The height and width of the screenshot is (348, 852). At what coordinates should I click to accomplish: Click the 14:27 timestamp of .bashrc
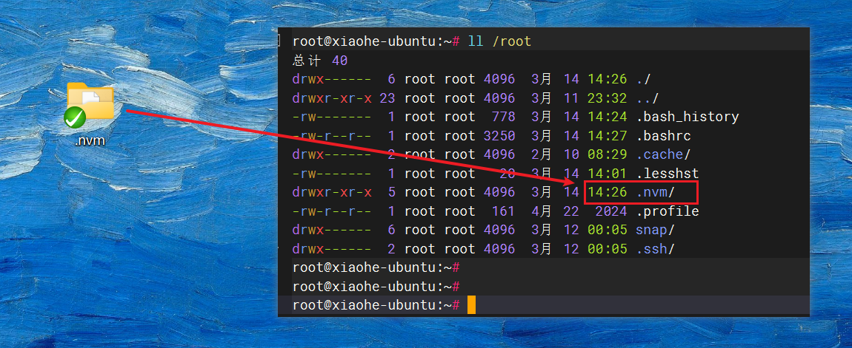pyautogui.click(x=607, y=135)
